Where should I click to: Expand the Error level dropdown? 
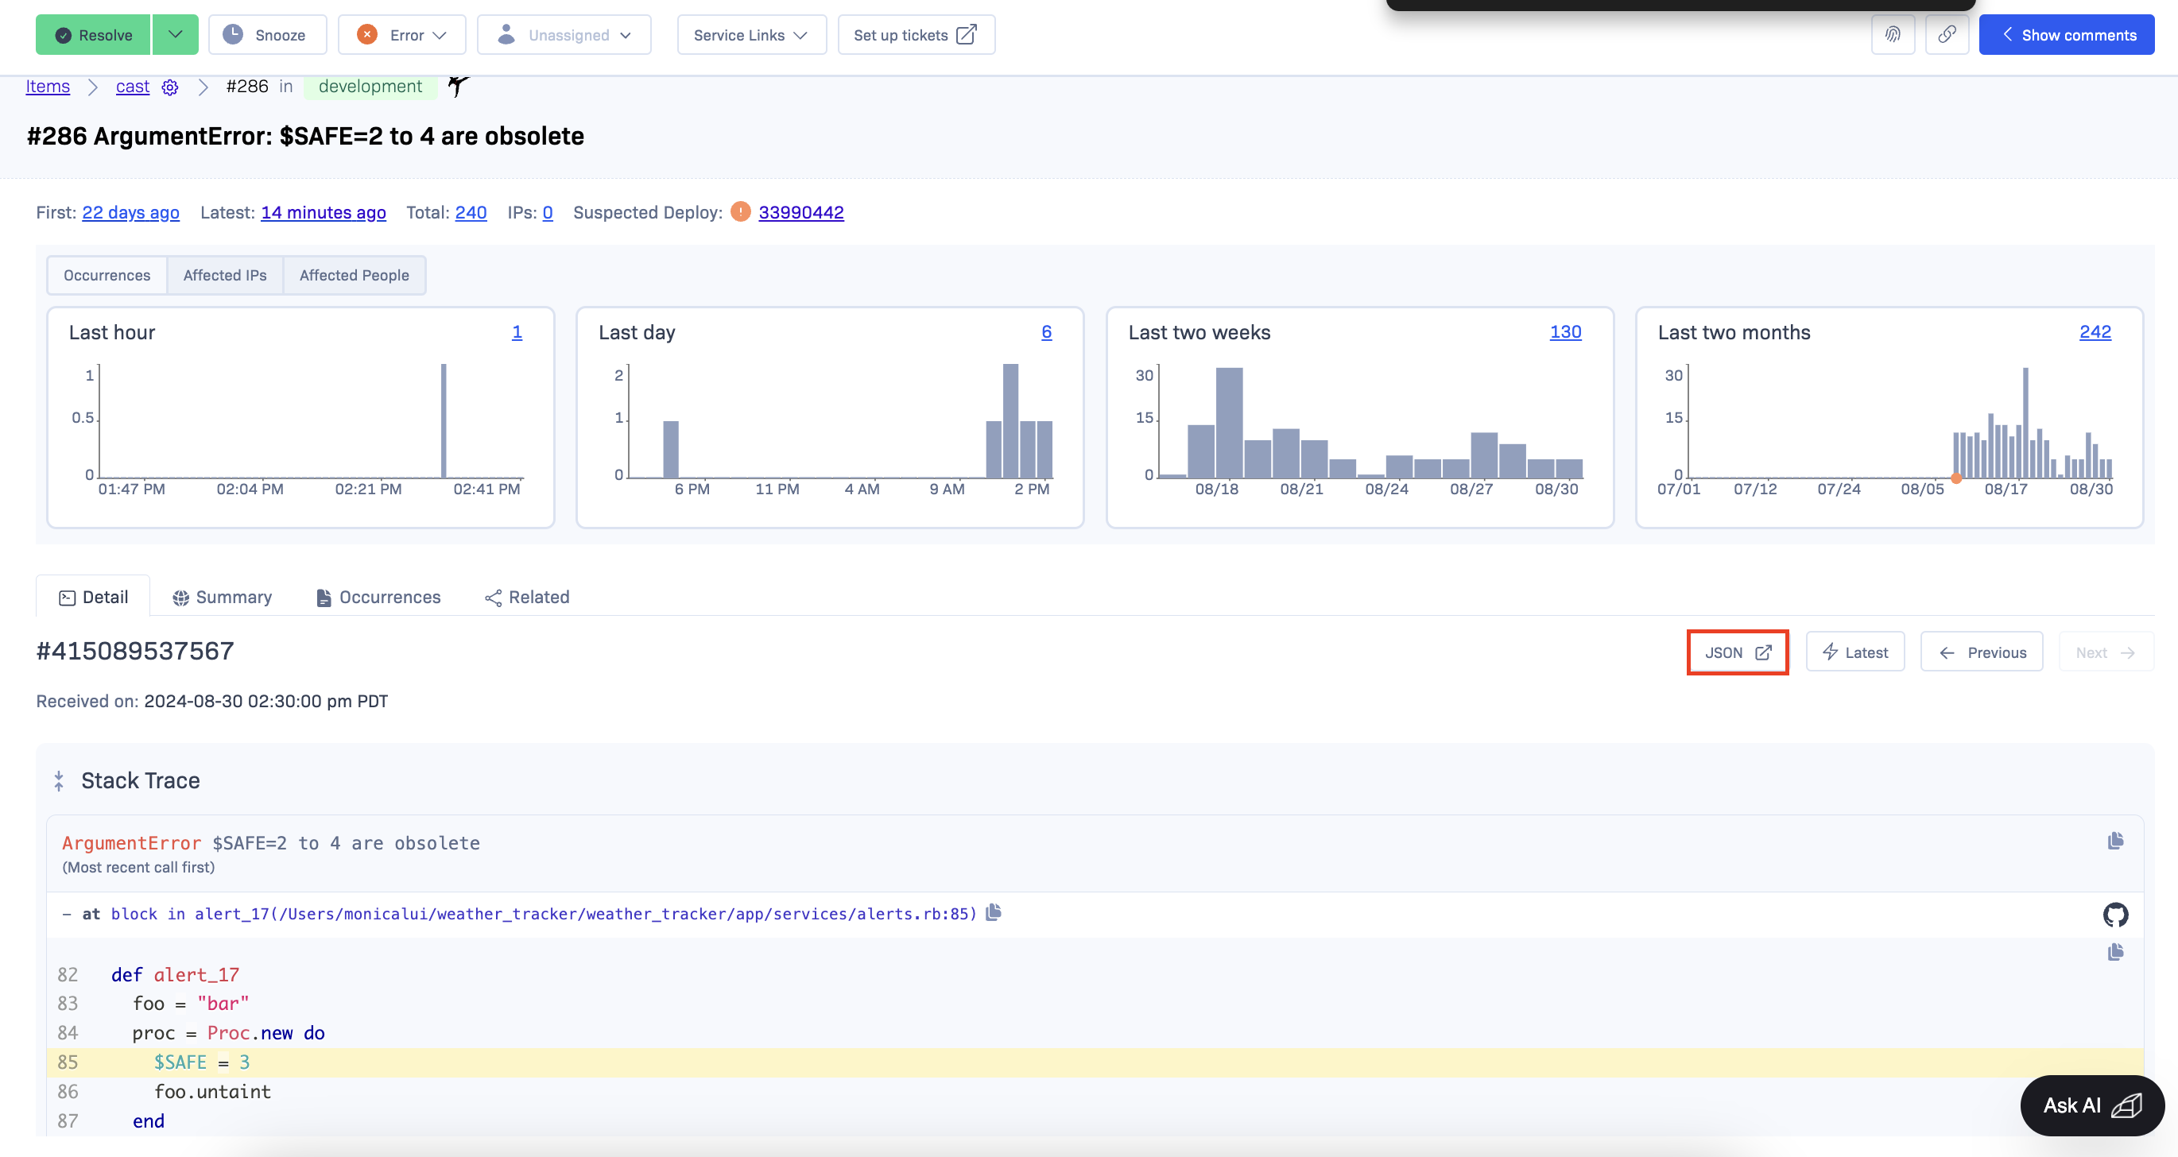(x=401, y=35)
